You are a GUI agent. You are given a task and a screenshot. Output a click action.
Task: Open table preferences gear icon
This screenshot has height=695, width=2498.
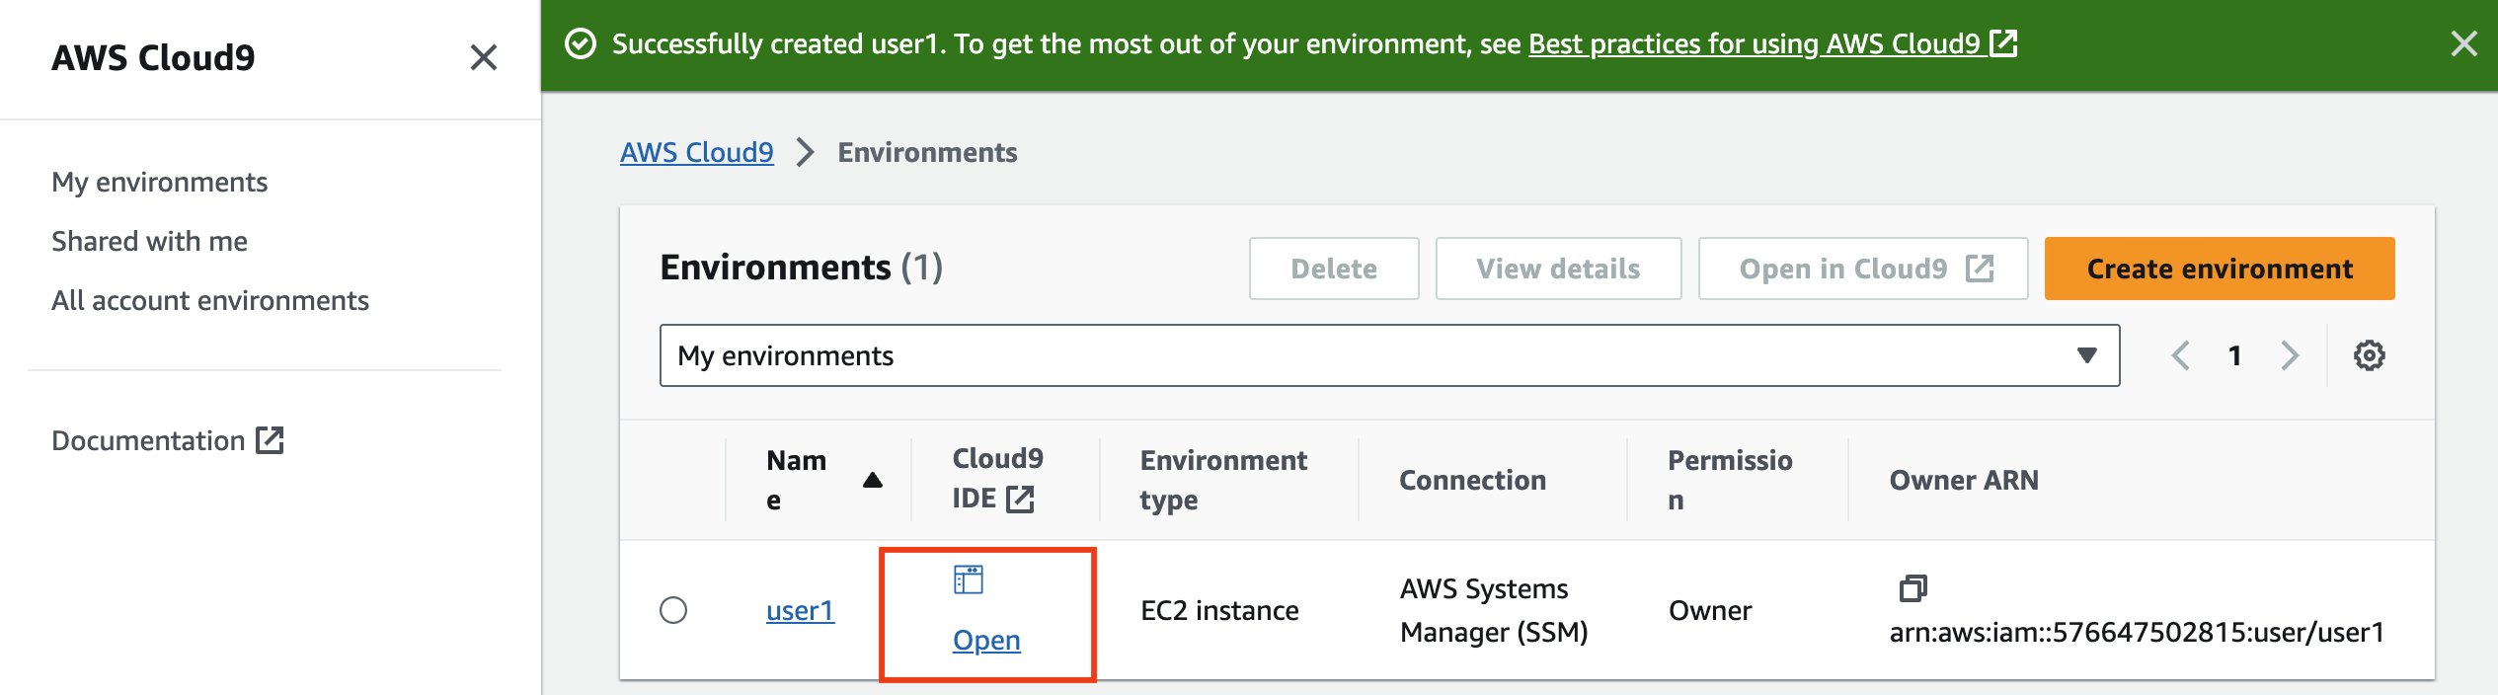pos(2369,355)
